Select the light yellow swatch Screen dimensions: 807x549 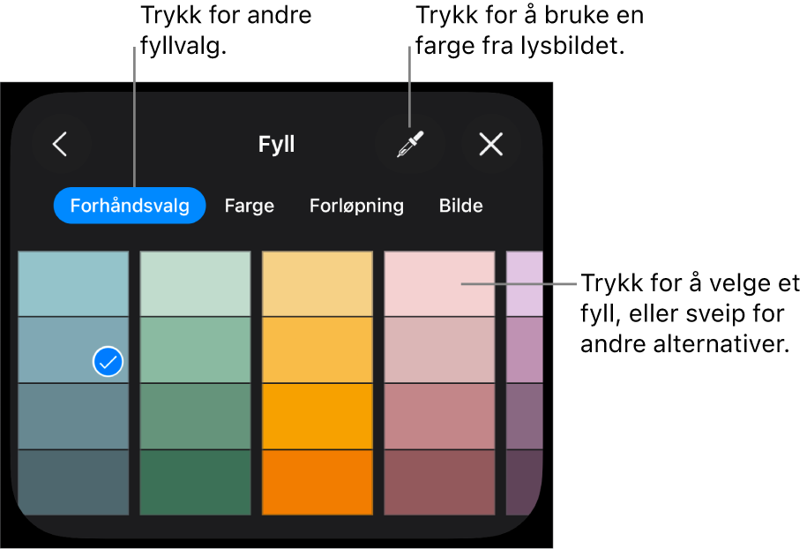click(317, 283)
